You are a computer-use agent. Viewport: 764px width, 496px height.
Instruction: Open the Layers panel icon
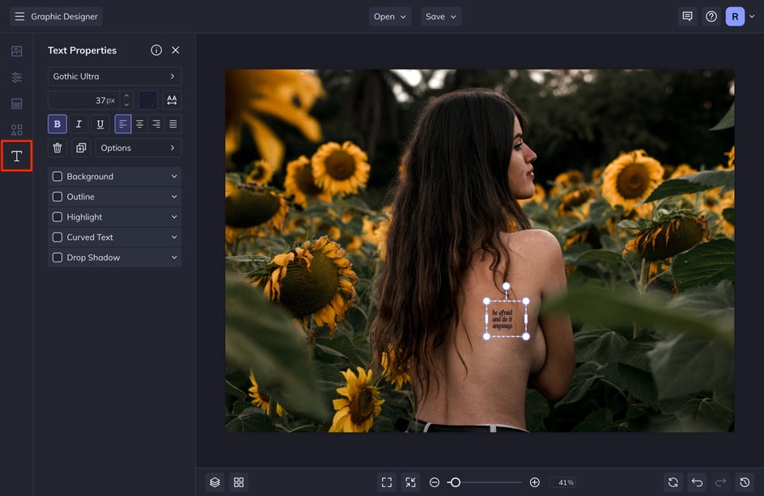click(214, 482)
